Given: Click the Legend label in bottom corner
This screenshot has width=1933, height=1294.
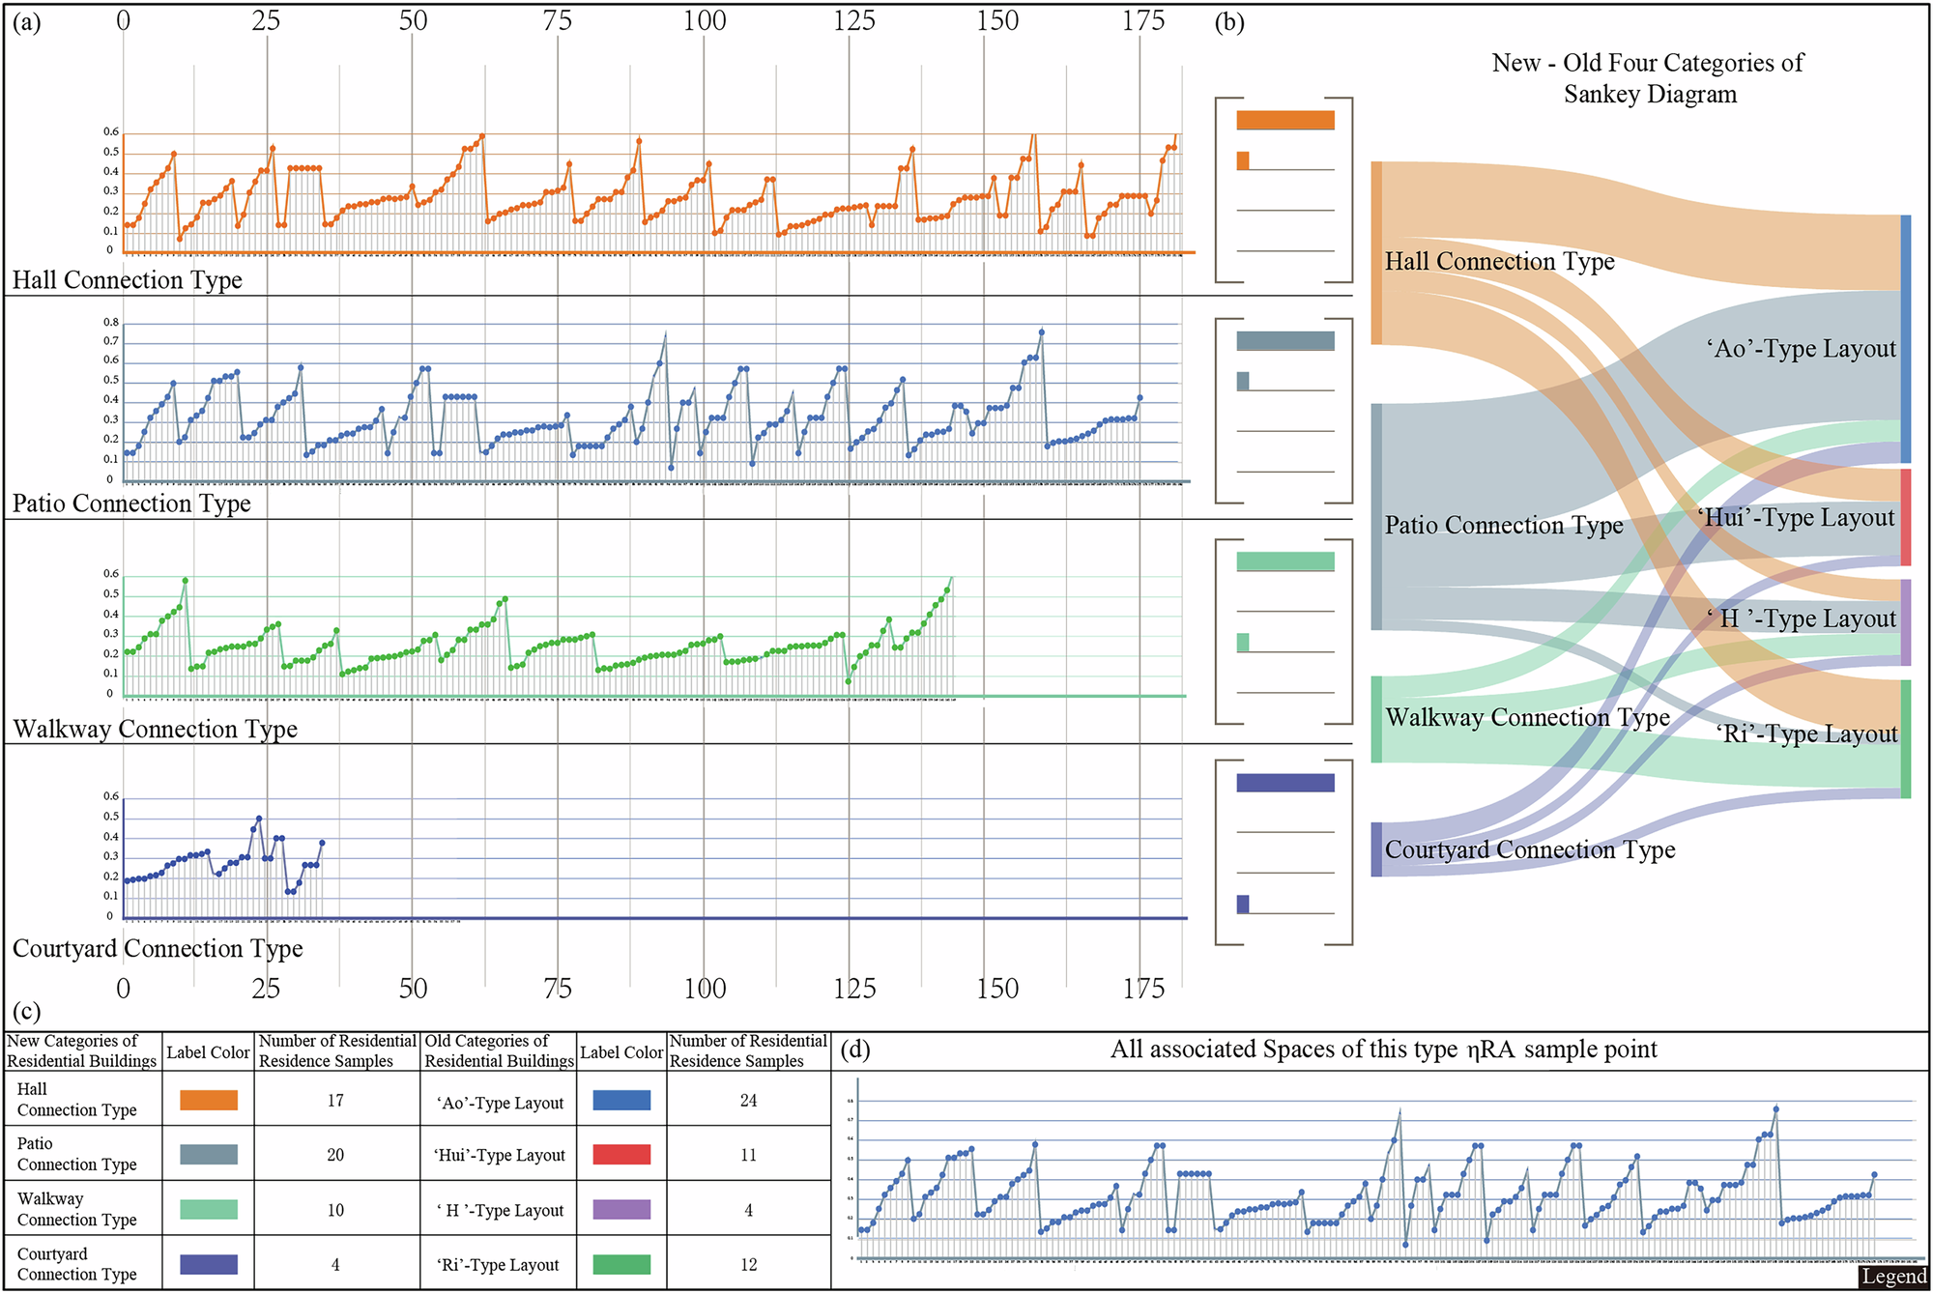Looking at the screenshot, I should pos(1893,1277).
